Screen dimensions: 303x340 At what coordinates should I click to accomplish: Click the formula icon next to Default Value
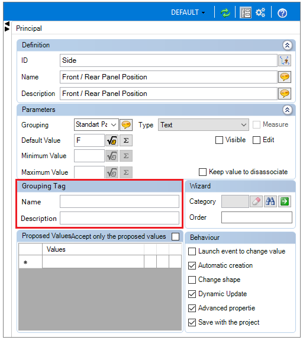coord(112,140)
